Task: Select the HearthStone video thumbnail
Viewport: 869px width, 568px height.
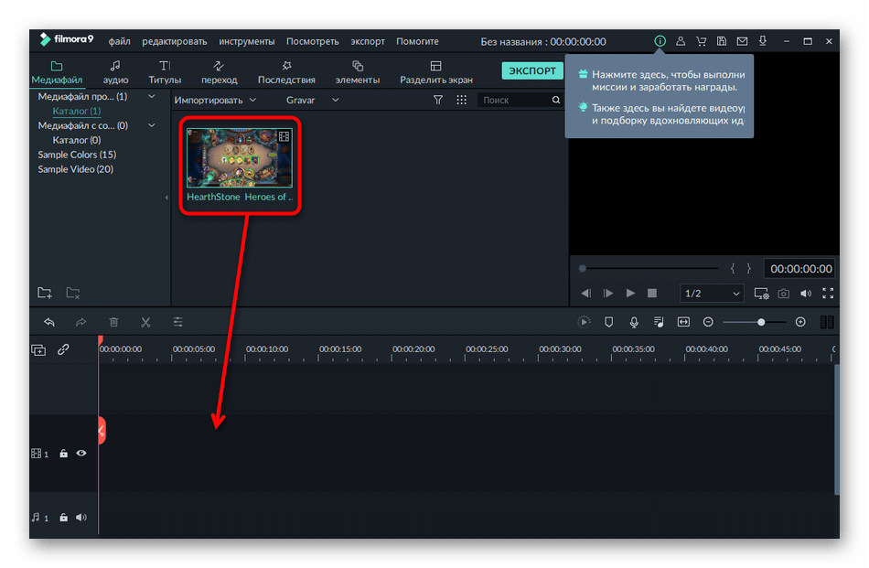Action: [x=240, y=158]
